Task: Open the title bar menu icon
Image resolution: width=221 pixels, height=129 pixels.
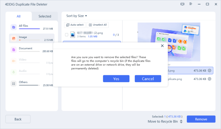Action: (x=191, y=4)
